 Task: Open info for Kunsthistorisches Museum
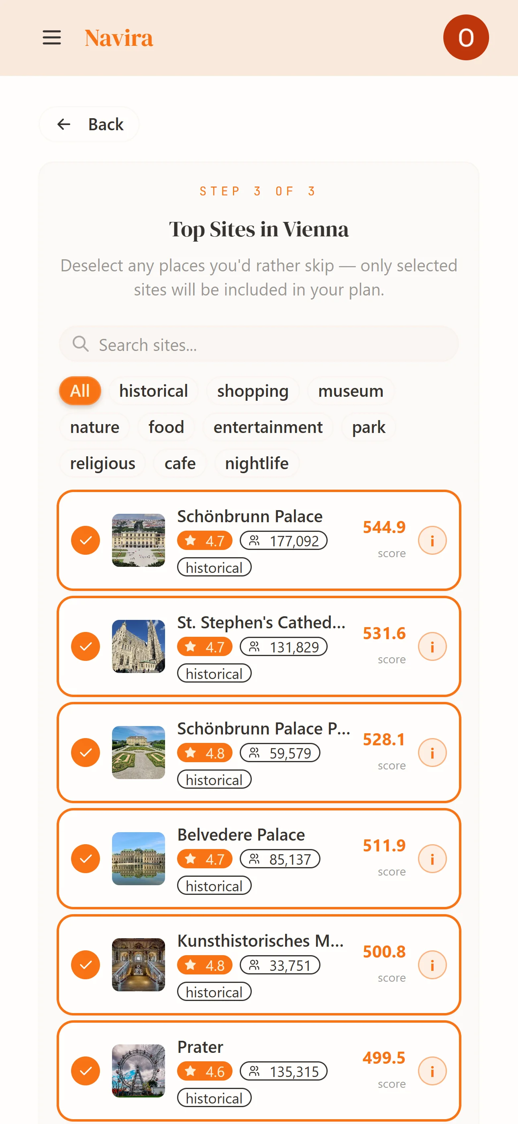tap(432, 964)
